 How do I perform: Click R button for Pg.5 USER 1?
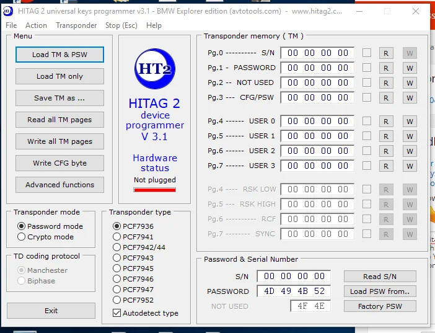[x=386, y=136]
